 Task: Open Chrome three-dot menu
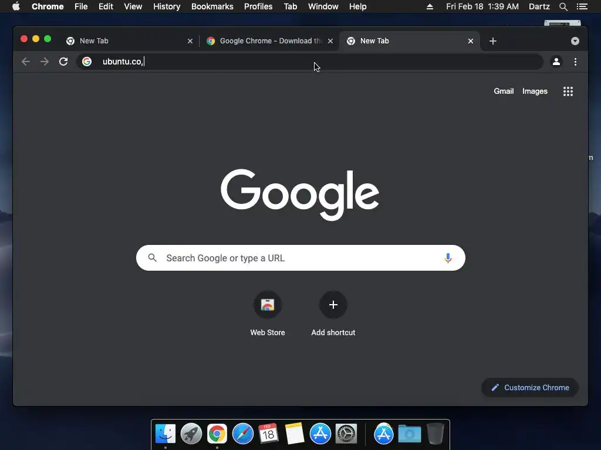575,62
